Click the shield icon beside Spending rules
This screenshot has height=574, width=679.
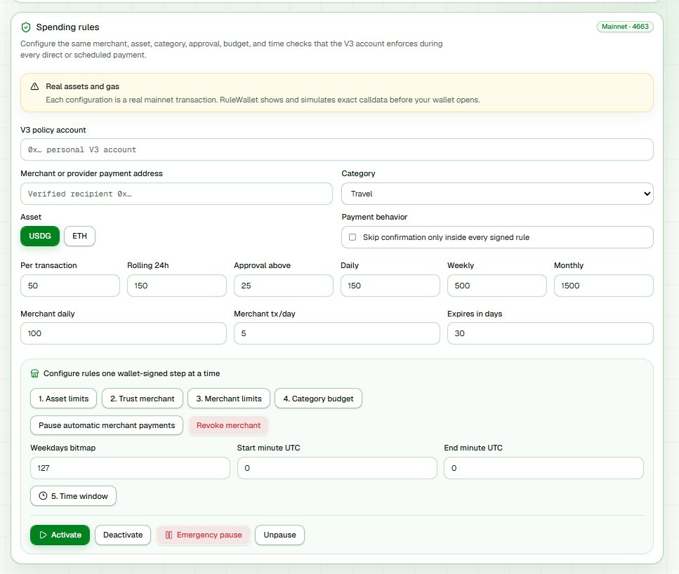click(x=26, y=27)
